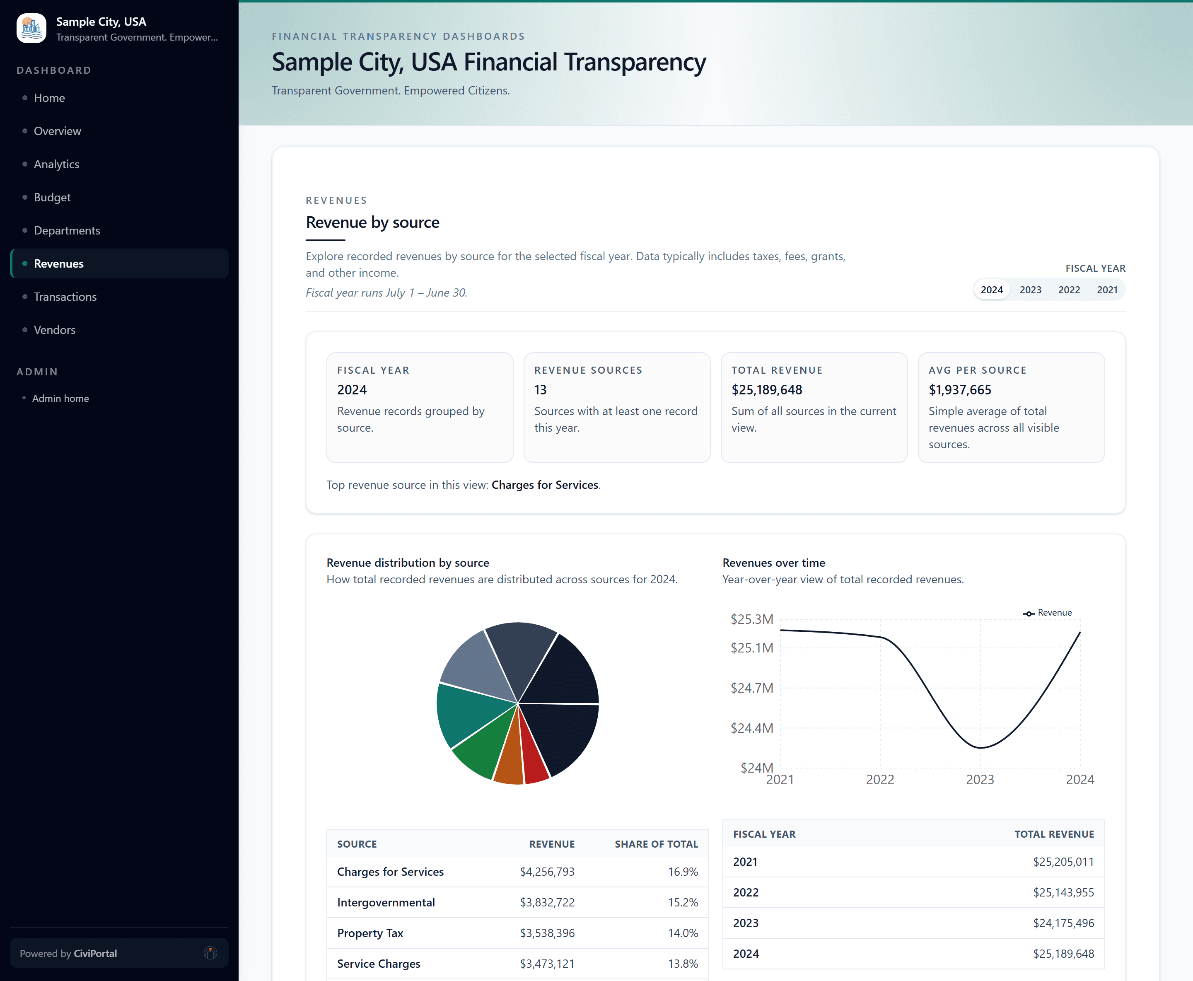Click the bullet icon beside Home
Screen dimensions: 1193x981
[24, 98]
